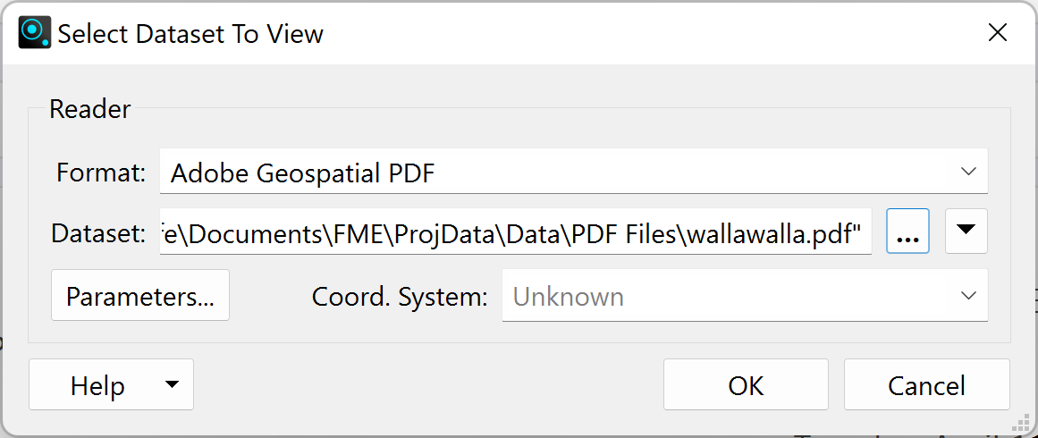Viewport: 1038px width, 438px height.
Task: Click the Reader group heading
Action: [x=90, y=108]
